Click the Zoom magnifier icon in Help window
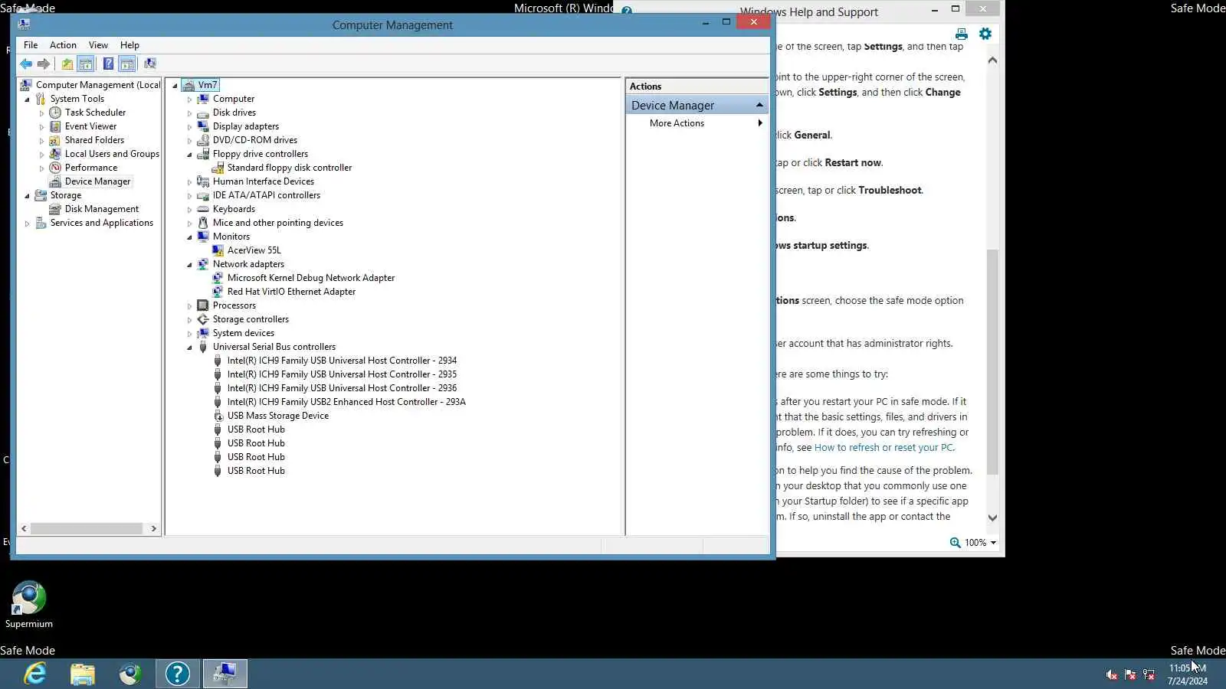1226x689 pixels. (955, 543)
